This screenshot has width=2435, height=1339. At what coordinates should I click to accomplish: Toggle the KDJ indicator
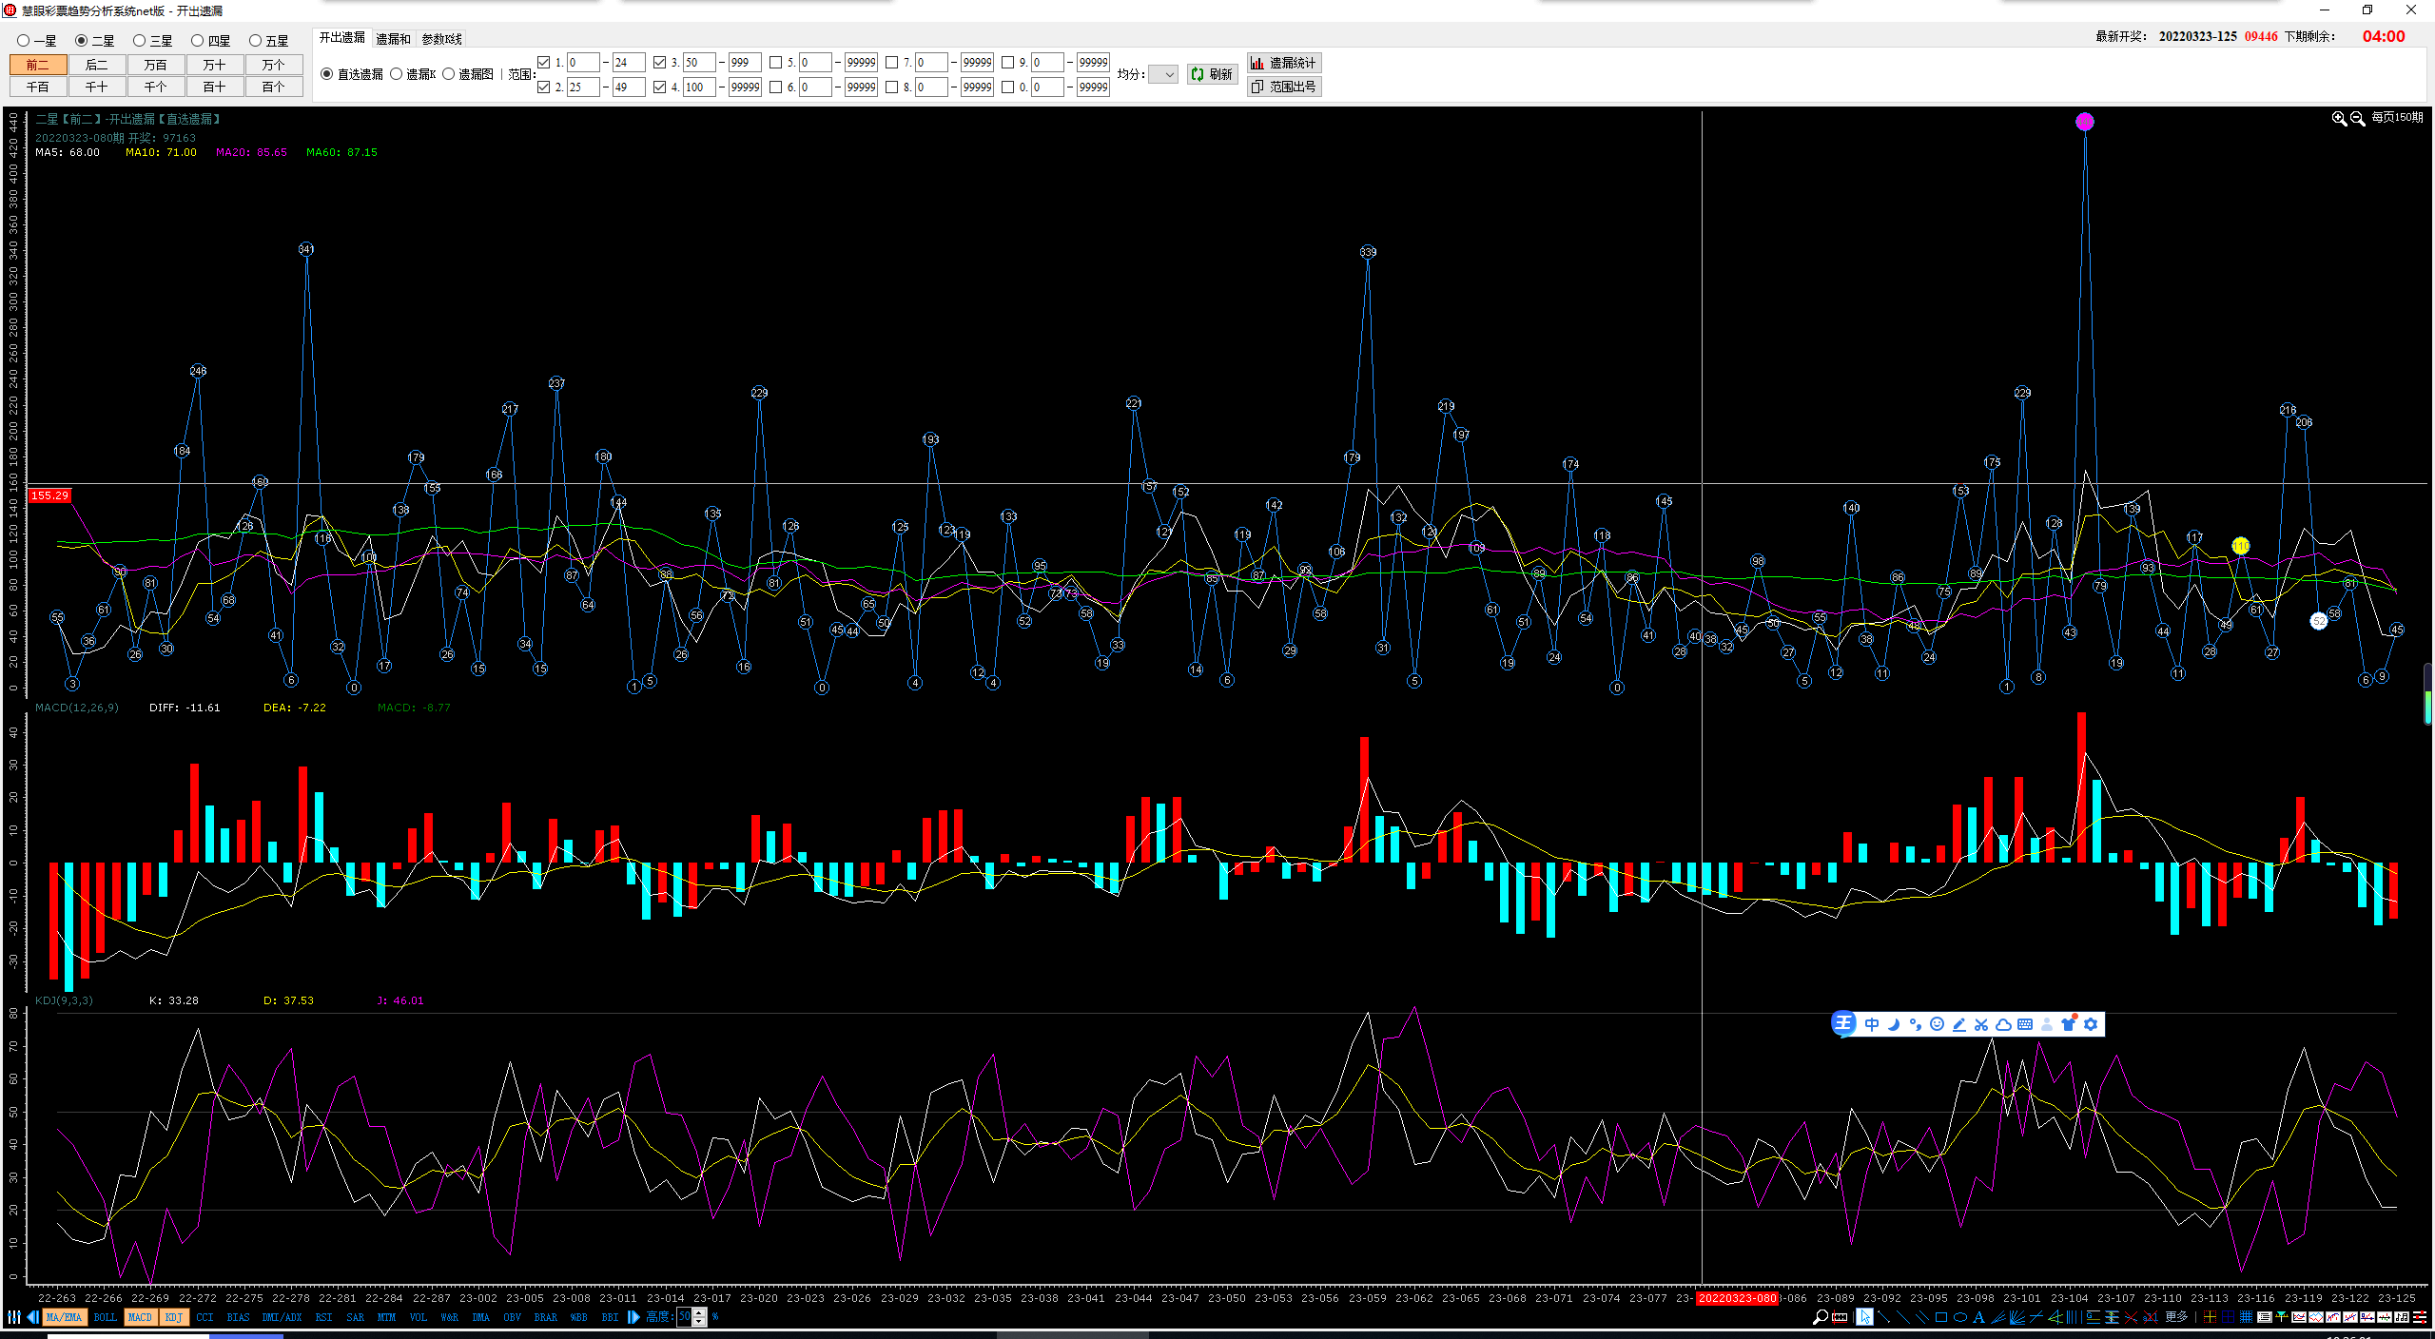pyautogui.click(x=173, y=1317)
